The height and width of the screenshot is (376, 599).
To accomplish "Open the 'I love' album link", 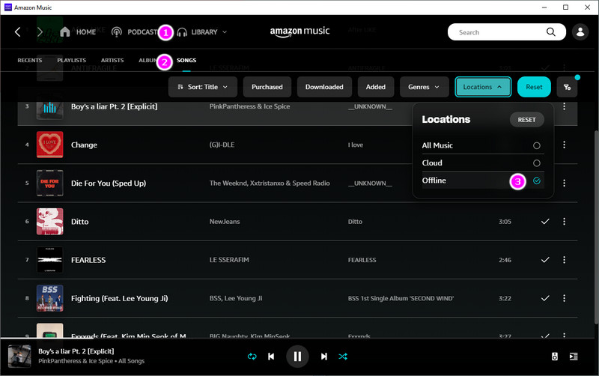I will pyautogui.click(x=356, y=145).
